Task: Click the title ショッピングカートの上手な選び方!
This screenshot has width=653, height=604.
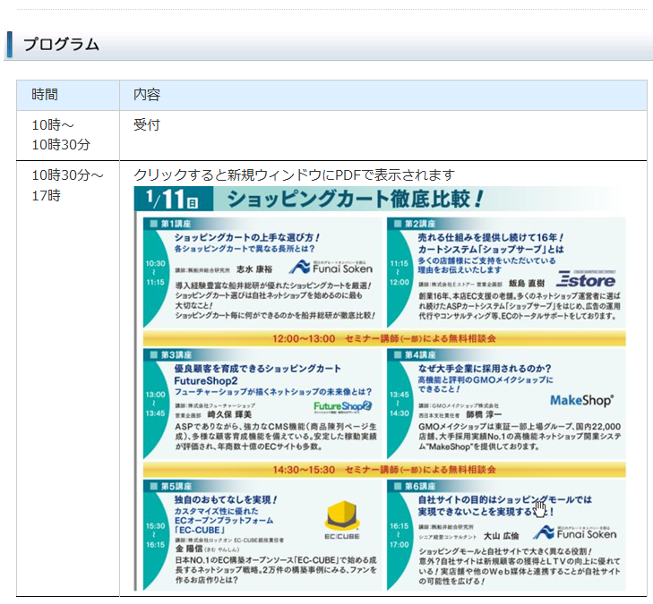Action: (x=247, y=237)
